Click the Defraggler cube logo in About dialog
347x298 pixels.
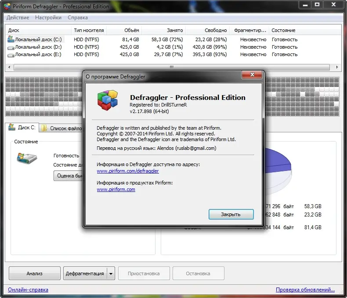108,100
